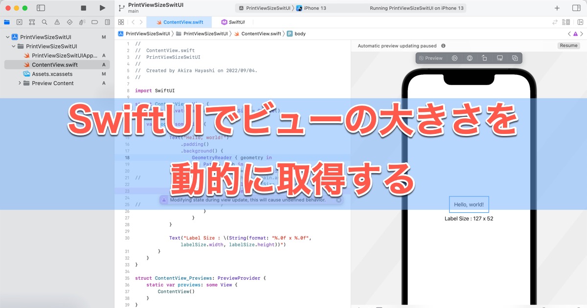Open the editor options lines menu
The image size is (587, 308).
point(566,22)
